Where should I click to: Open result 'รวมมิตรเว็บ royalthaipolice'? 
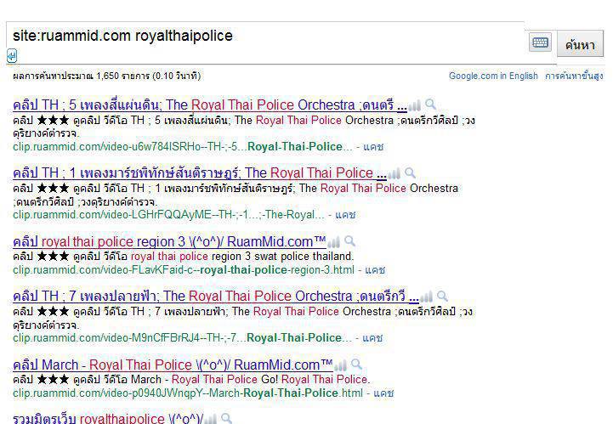pos(108,419)
